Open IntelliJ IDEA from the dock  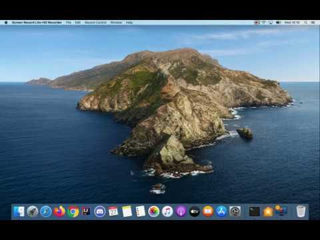pos(86,211)
